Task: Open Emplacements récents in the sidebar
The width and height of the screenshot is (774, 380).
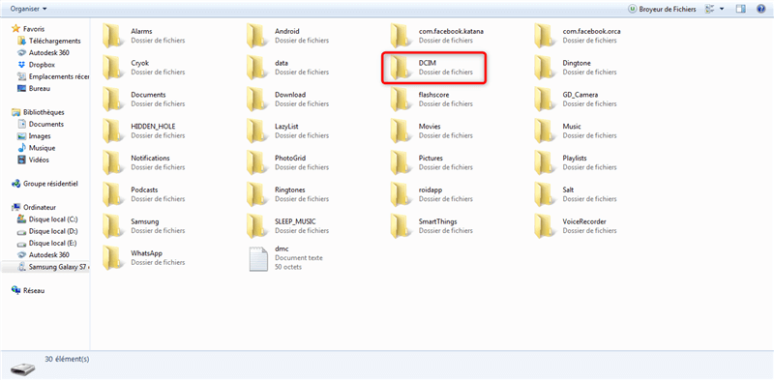Action: (x=53, y=76)
